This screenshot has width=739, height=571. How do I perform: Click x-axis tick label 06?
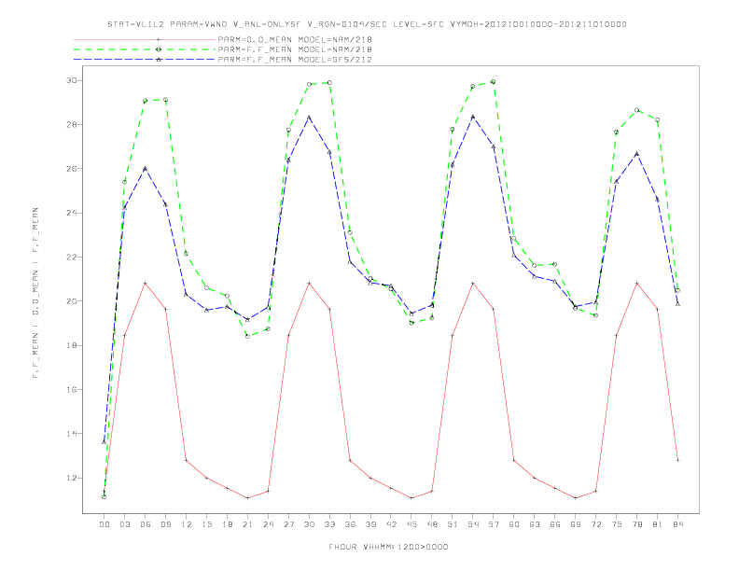146,524
